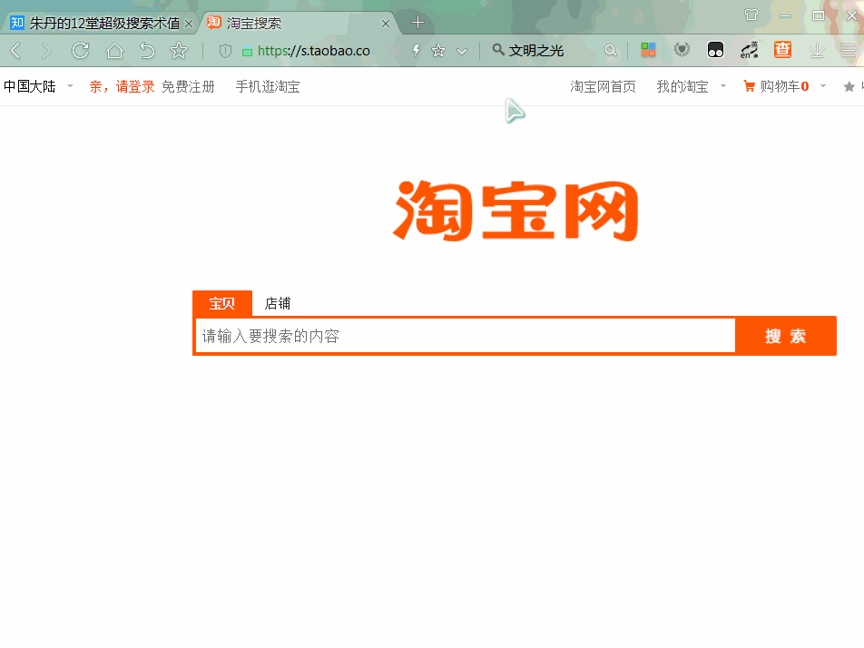Click the favorites star in site nav
The height and width of the screenshot is (648, 864).
pyautogui.click(x=849, y=86)
